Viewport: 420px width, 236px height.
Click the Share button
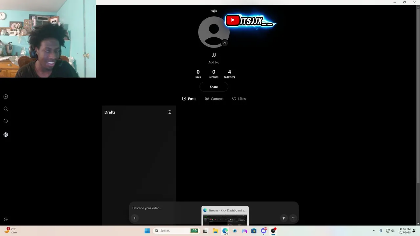click(x=214, y=87)
